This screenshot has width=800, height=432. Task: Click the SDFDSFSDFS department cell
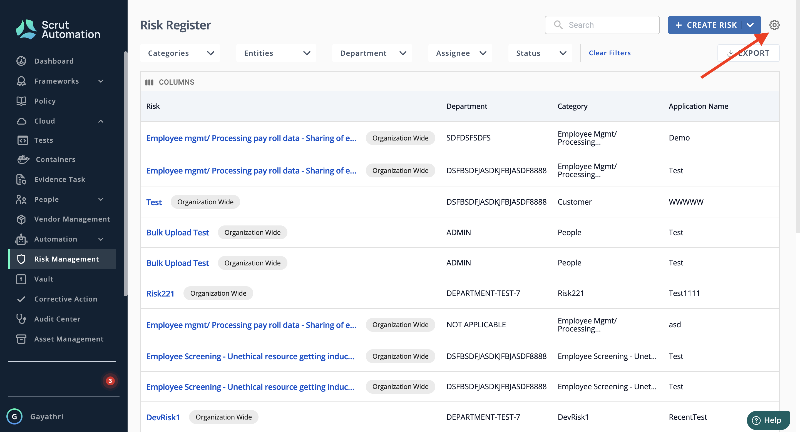click(x=468, y=138)
